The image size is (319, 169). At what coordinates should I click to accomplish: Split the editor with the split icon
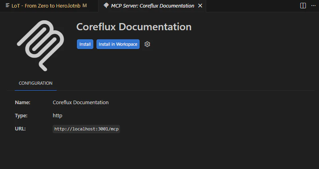coord(303,6)
